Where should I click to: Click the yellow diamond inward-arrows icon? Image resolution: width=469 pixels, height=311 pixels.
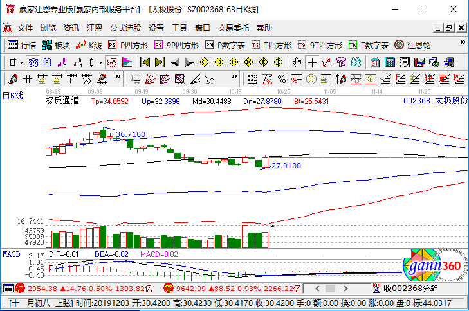coord(248,62)
